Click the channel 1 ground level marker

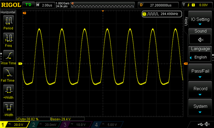[x=20, y=63]
